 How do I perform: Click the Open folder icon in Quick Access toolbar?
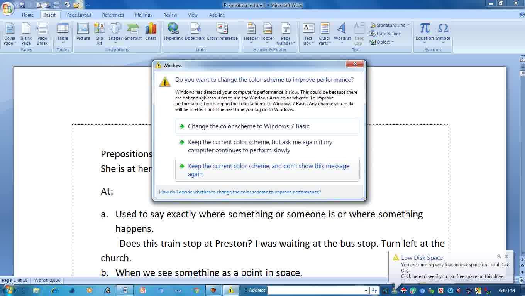[76, 5]
